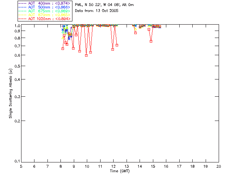The image size is (225, 180).
Task: Click the x-axis tick label '11'
Action: click(x=100, y=166)
